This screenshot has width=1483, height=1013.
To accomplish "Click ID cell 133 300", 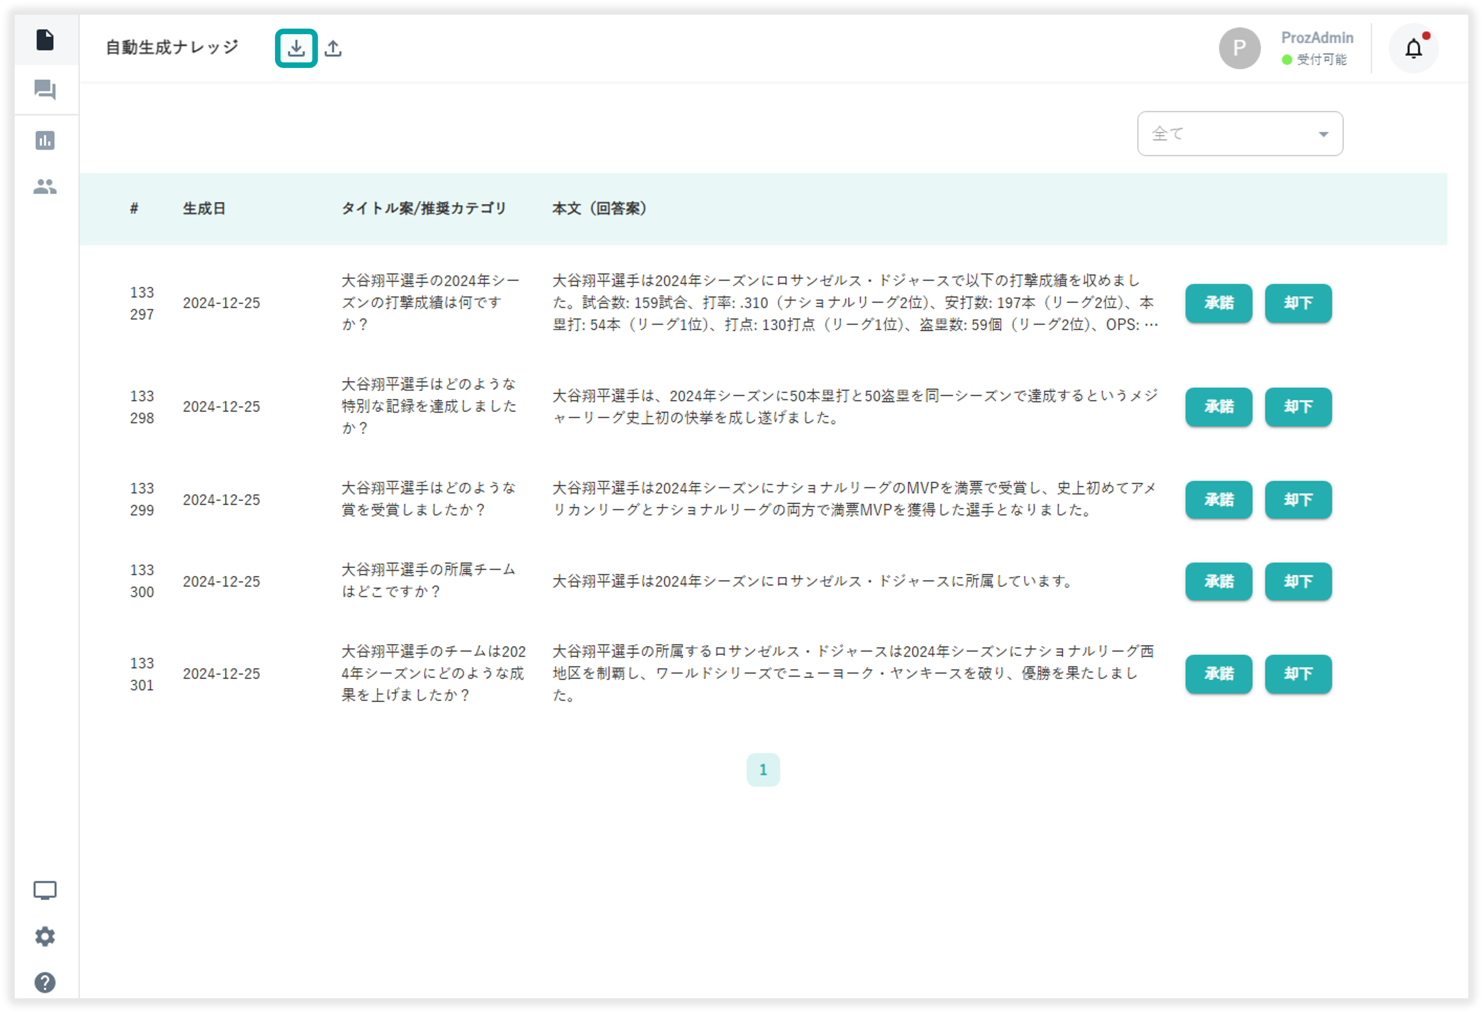I will point(141,581).
